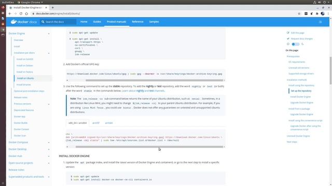The image size is (332, 186).
Task: Click the browser home icon
Action: 26,13
